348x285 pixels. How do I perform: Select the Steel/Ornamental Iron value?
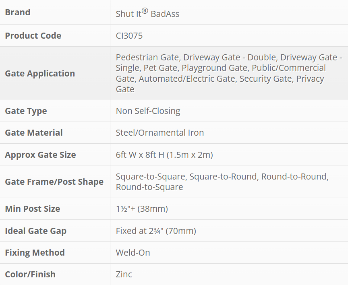pos(160,133)
